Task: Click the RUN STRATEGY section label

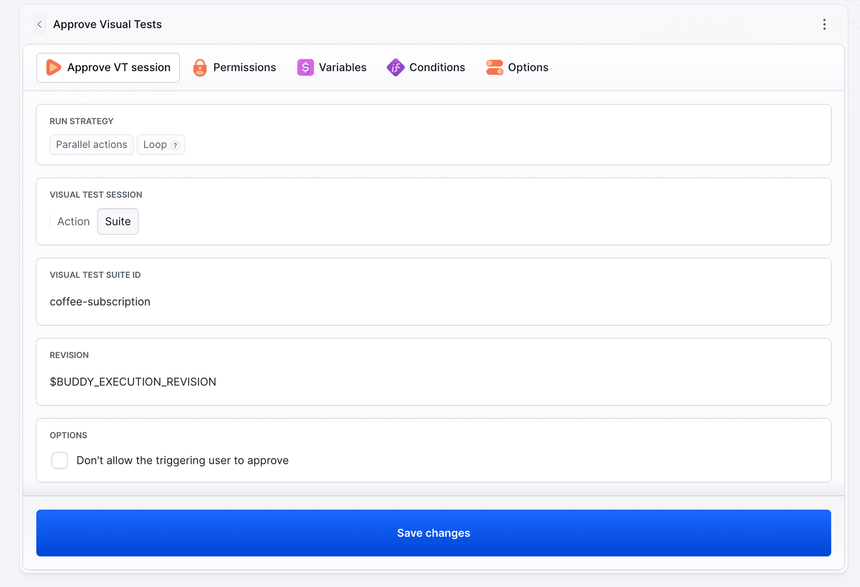Action: 82,121
